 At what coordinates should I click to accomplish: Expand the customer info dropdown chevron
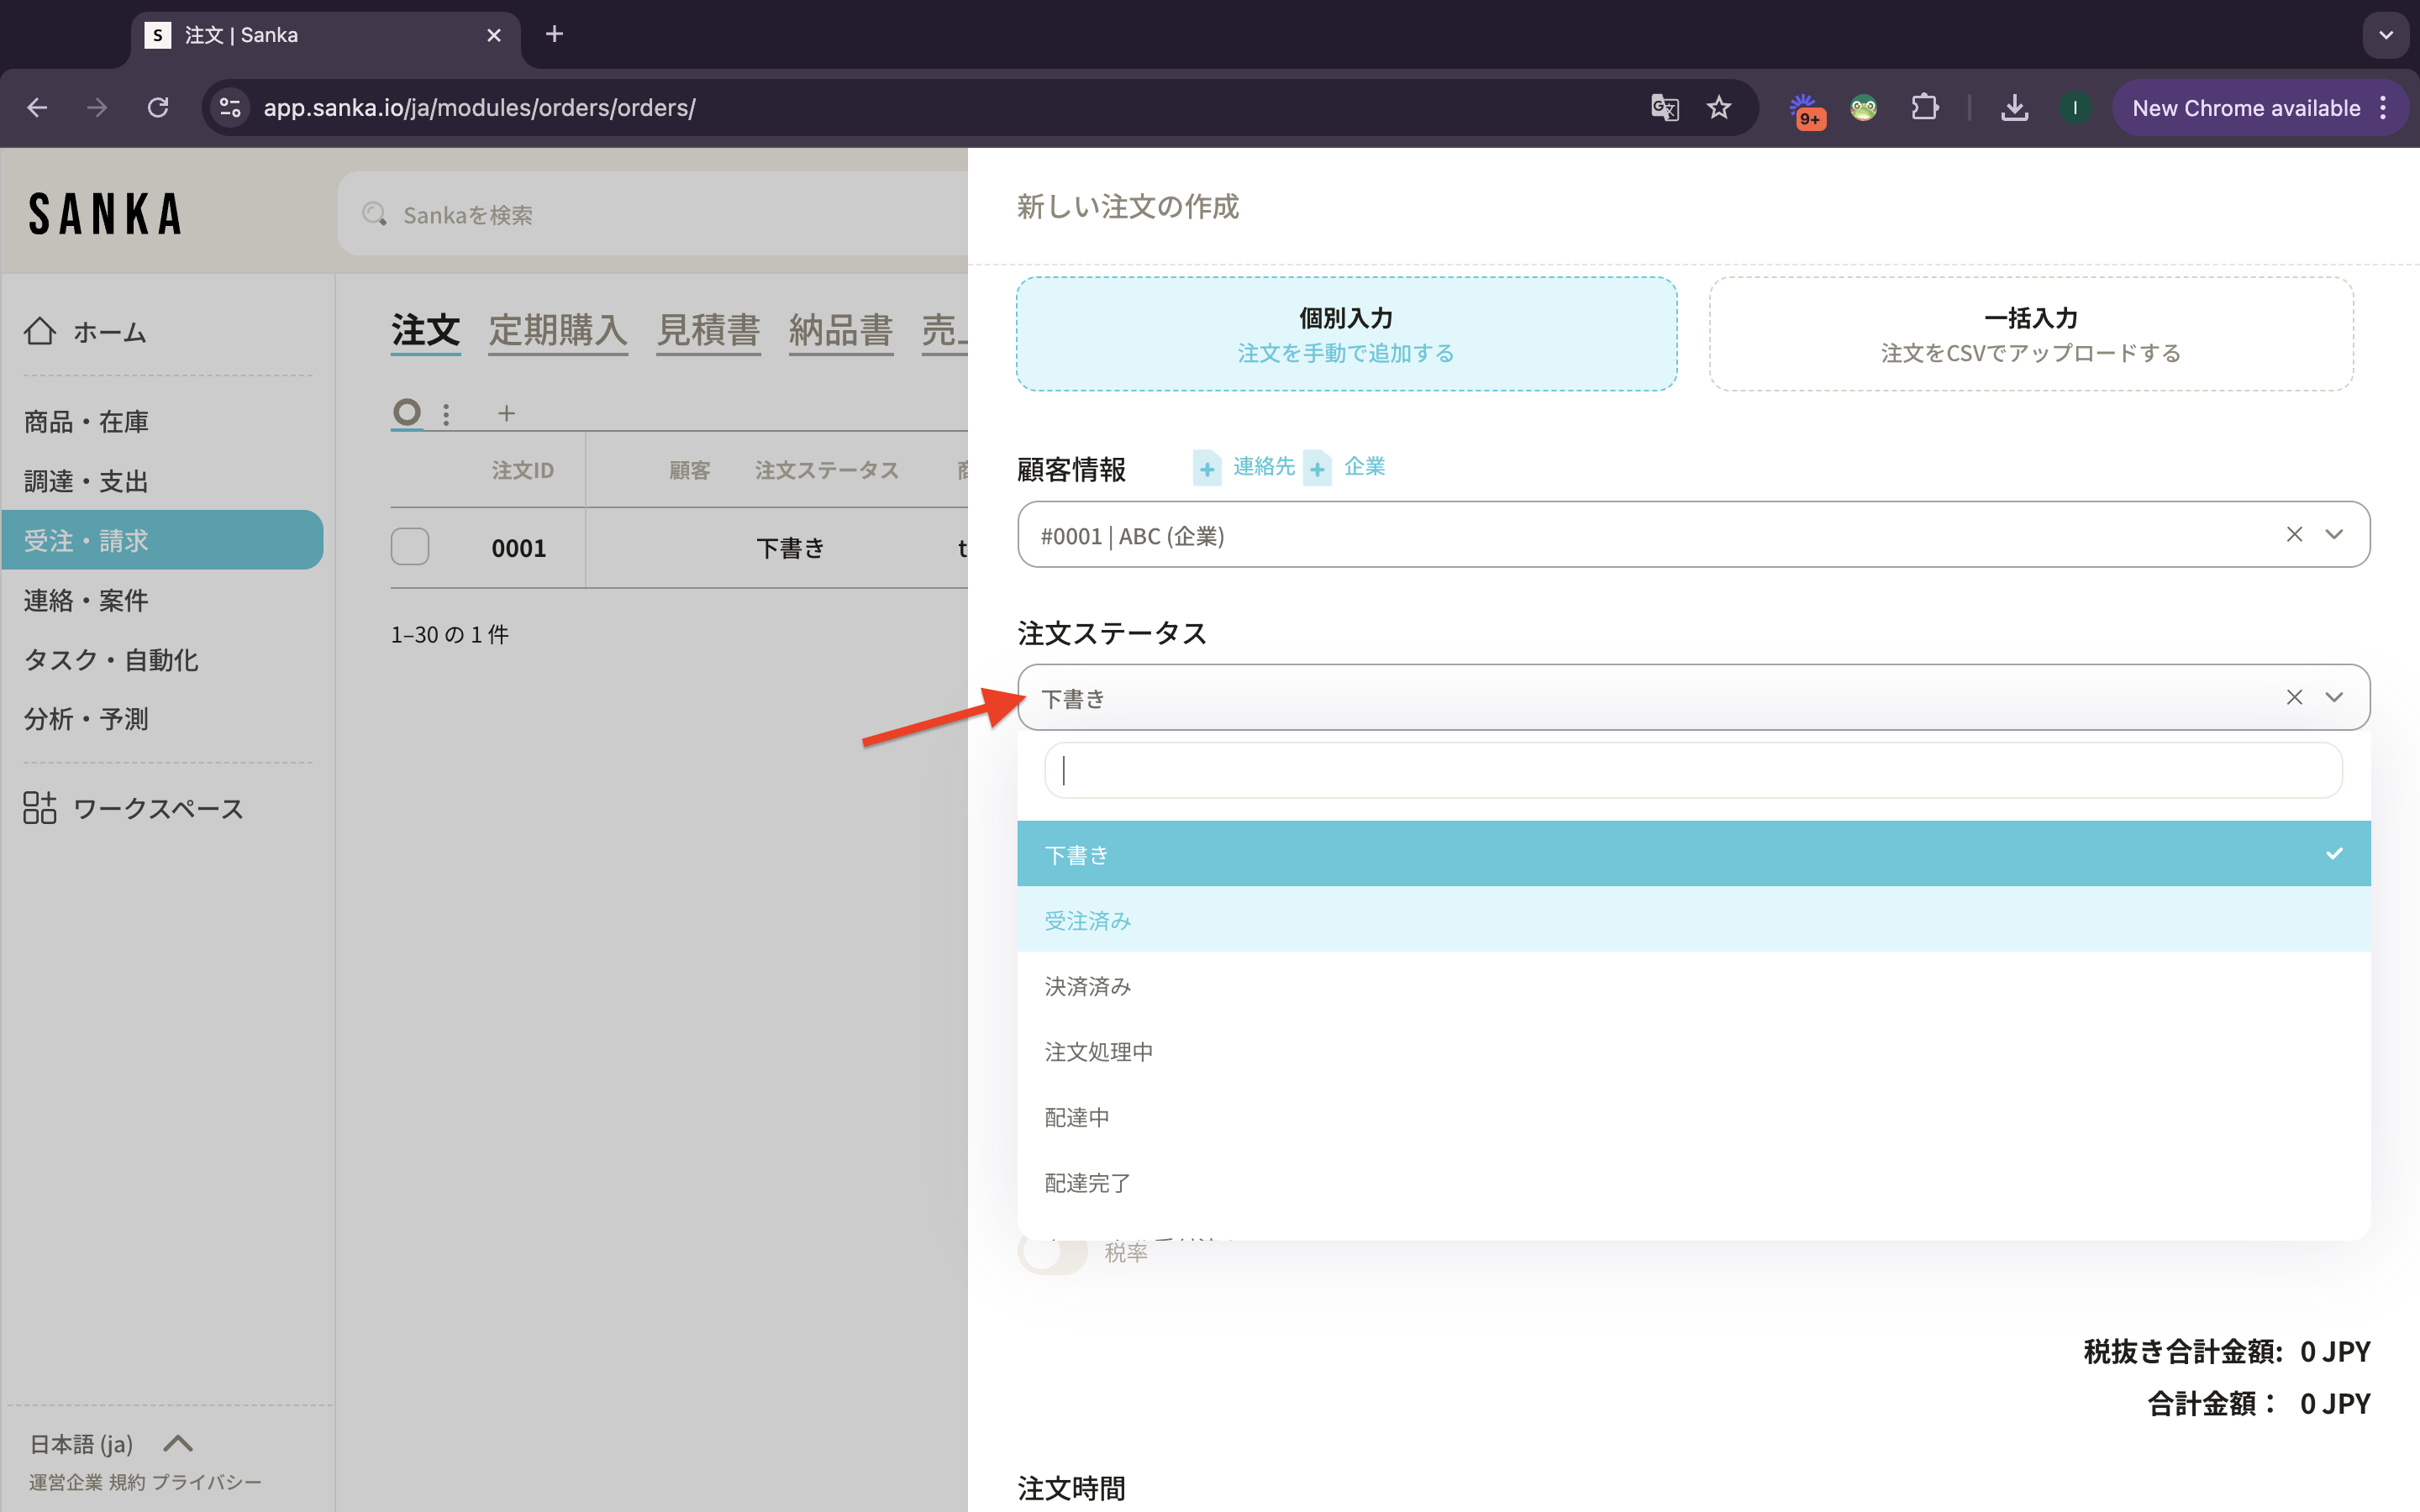coord(2334,535)
